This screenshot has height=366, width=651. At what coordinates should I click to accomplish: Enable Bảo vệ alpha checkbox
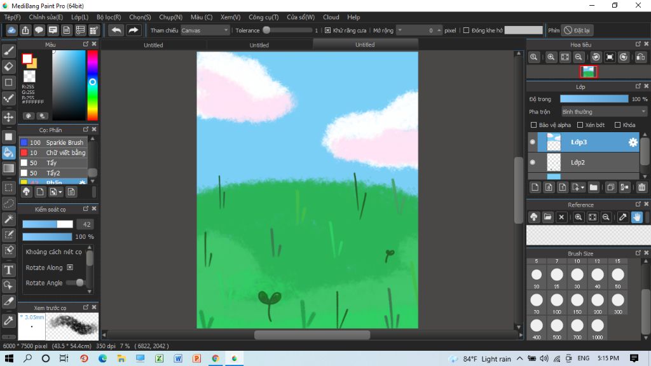pyautogui.click(x=533, y=125)
